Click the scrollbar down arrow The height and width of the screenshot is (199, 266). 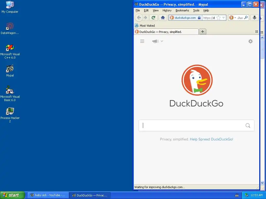(x=262, y=183)
